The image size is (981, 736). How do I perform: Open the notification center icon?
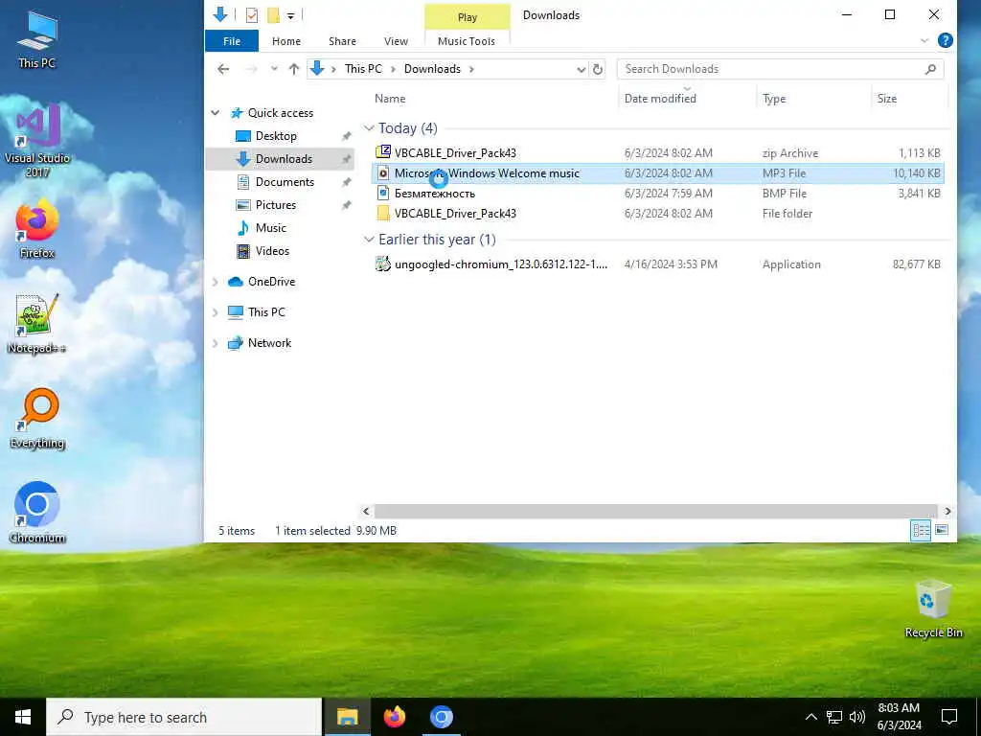[x=949, y=717]
